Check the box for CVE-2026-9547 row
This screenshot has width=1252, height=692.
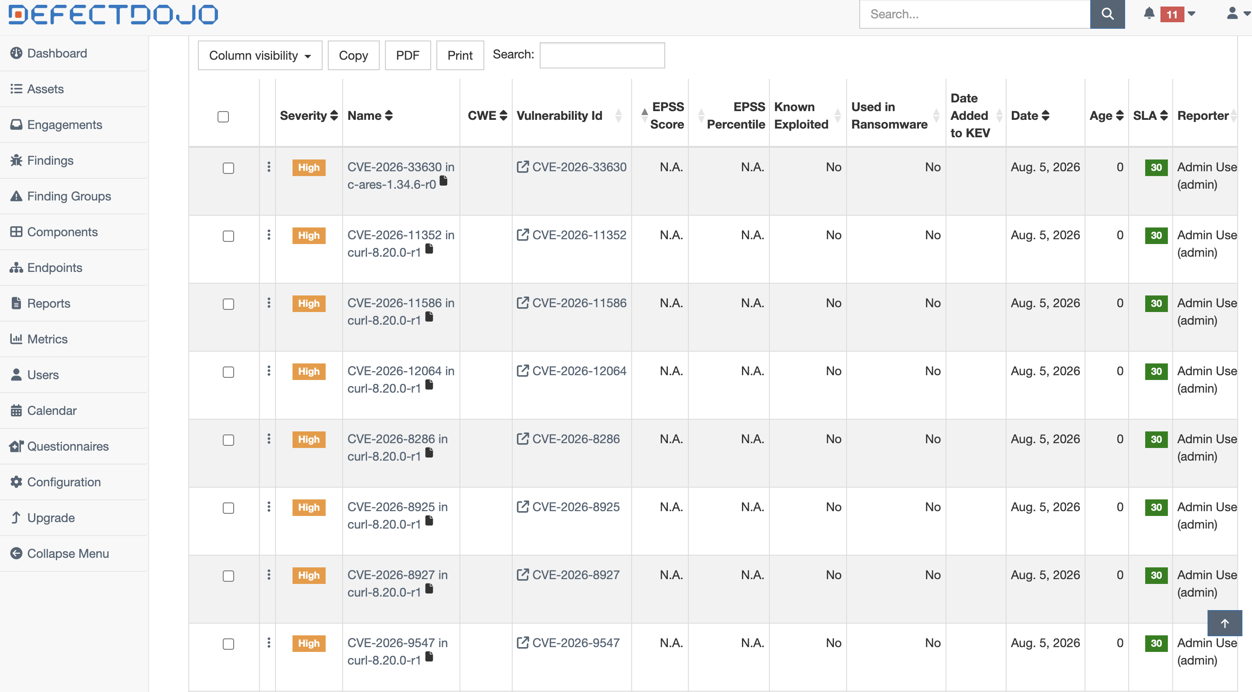coord(228,645)
